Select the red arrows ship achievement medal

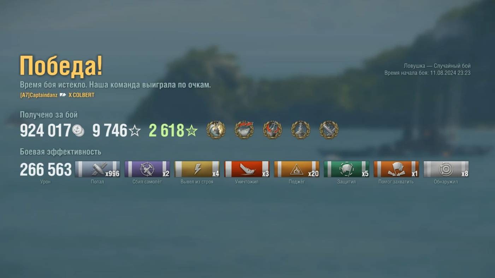tap(272, 130)
